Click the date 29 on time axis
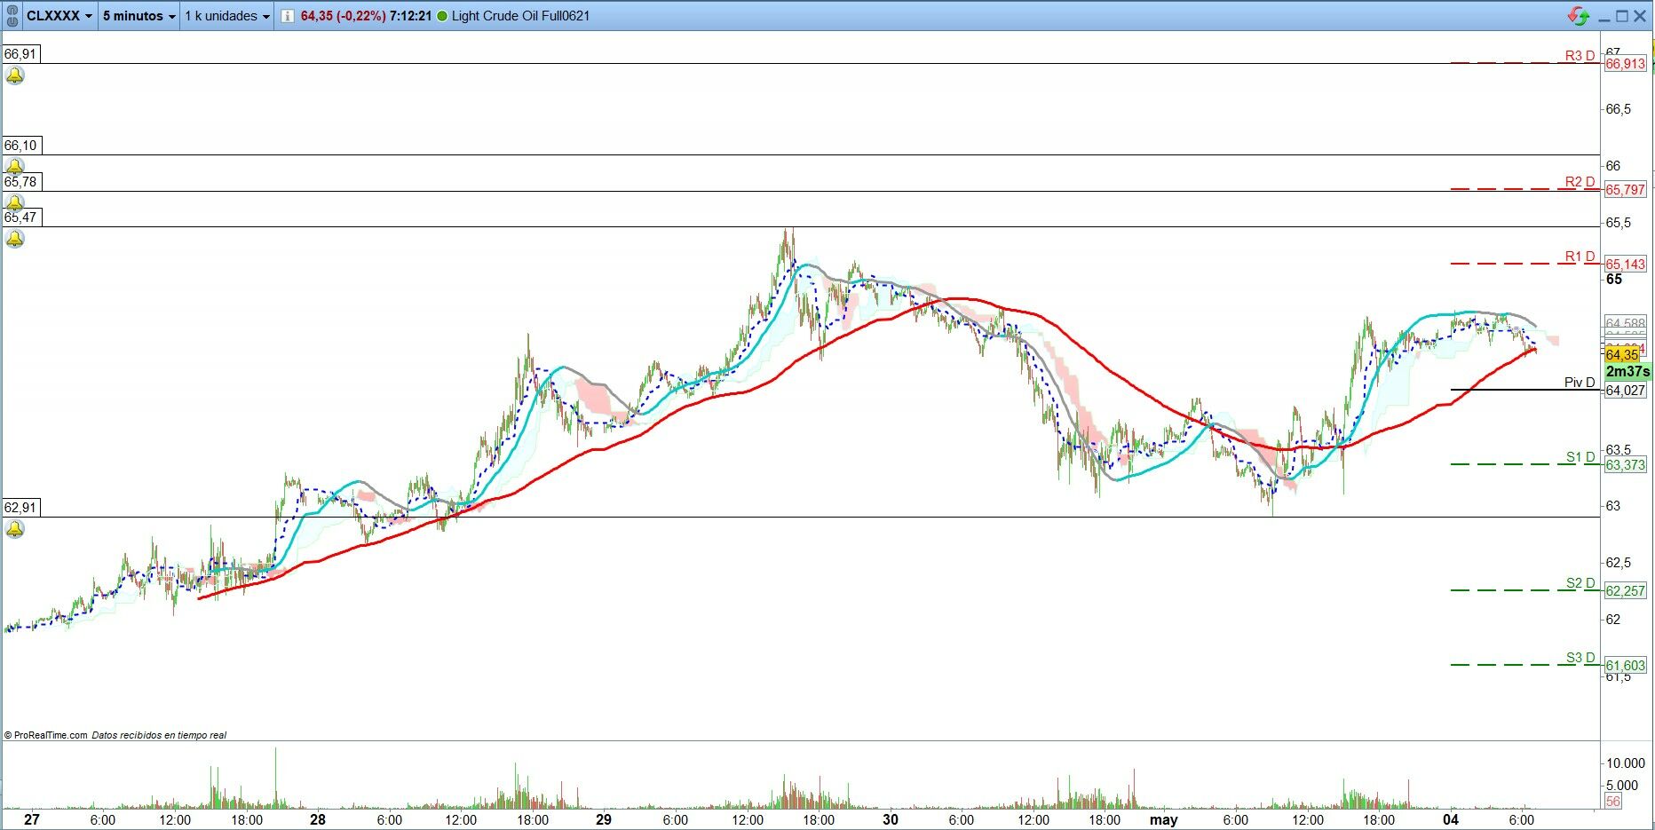Image resolution: width=1655 pixels, height=830 pixels. (604, 819)
